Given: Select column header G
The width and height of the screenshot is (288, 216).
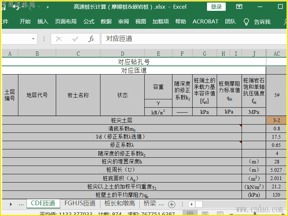Looking at the screenshot, I should 204,54.
